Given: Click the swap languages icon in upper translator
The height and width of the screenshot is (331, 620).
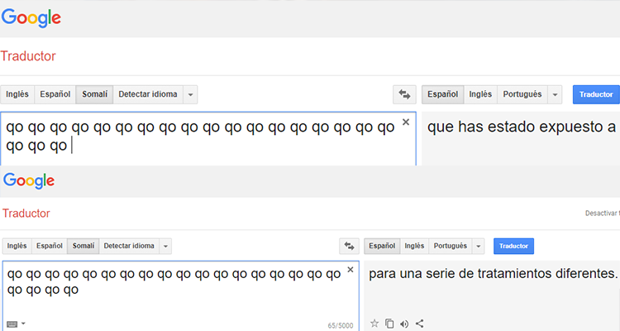Looking at the screenshot, I should tap(405, 94).
